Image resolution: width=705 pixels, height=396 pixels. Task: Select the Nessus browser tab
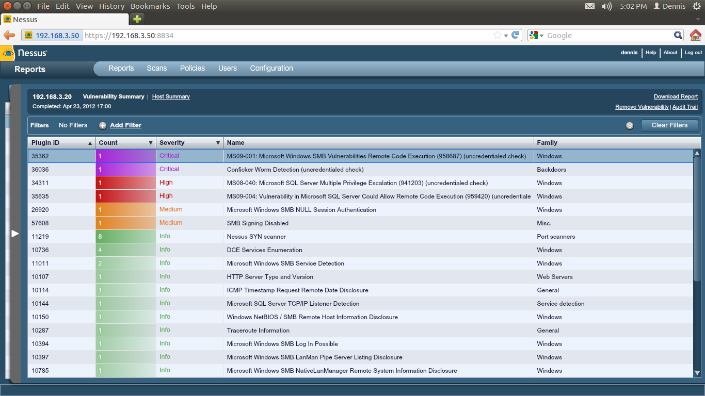pos(65,20)
